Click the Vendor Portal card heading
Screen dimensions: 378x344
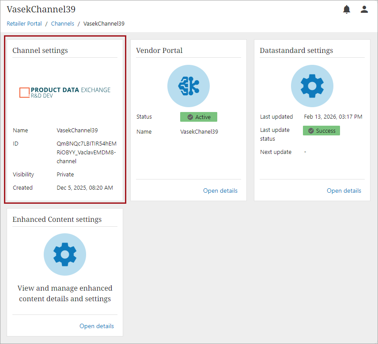click(x=159, y=50)
